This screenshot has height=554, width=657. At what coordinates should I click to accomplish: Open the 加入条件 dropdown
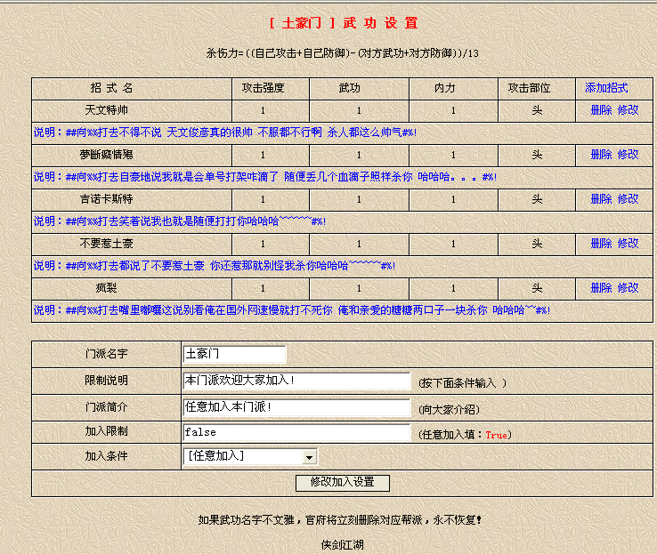[x=250, y=456]
